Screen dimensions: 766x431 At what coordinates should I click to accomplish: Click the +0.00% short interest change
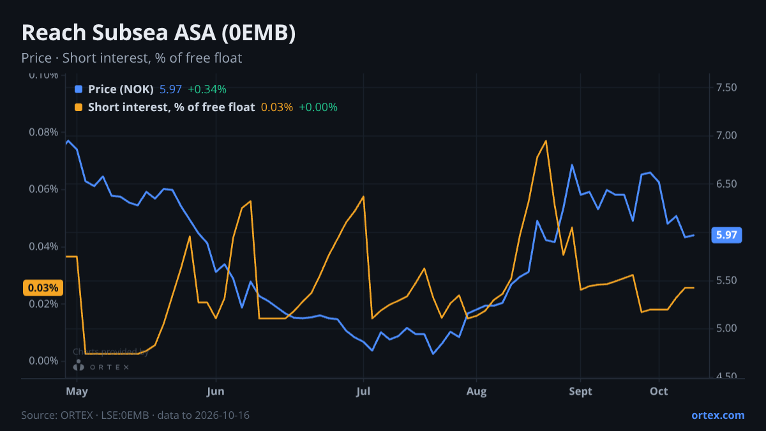318,107
